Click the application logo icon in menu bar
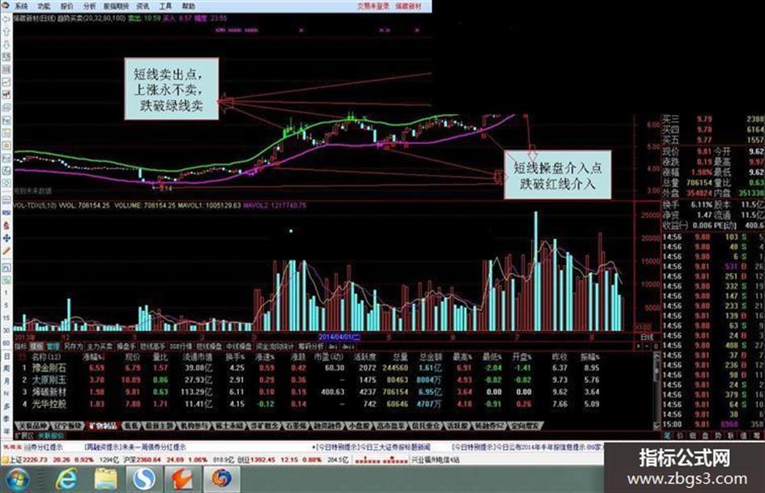 [6, 6]
